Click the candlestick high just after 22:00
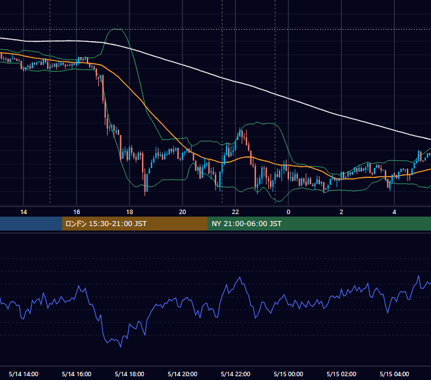431x380 pixels. pos(240,129)
